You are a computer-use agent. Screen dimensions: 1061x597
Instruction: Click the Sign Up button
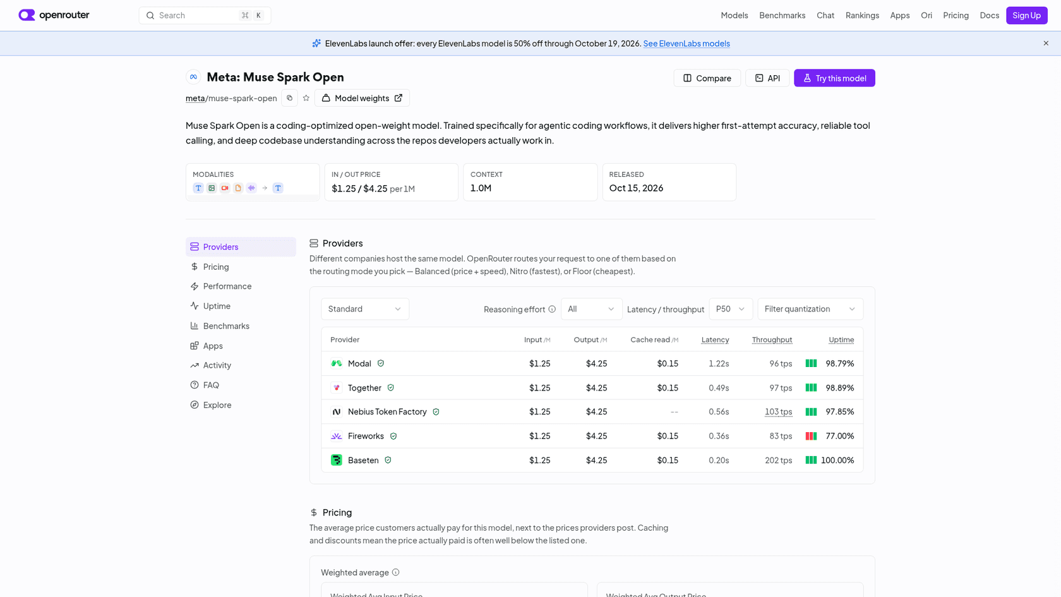[1026, 15]
